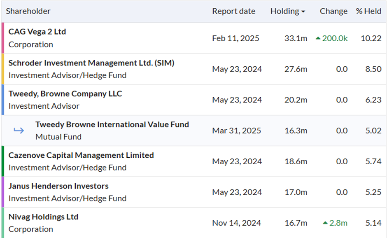The width and height of the screenshot is (387, 238).
Task: Click the 5.02 percent held value
Action: click(x=373, y=131)
